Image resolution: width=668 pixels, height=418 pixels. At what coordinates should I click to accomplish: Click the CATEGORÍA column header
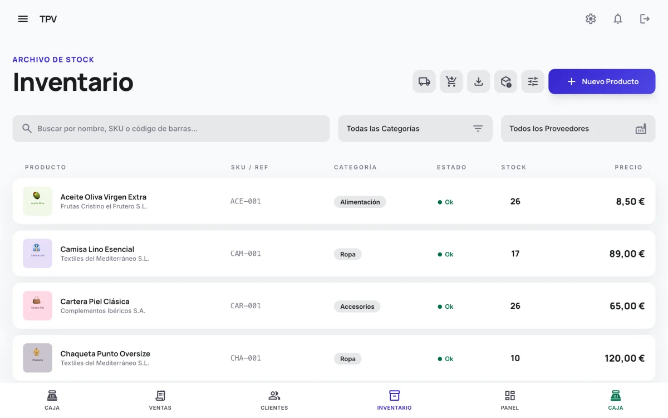coord(355,167)
